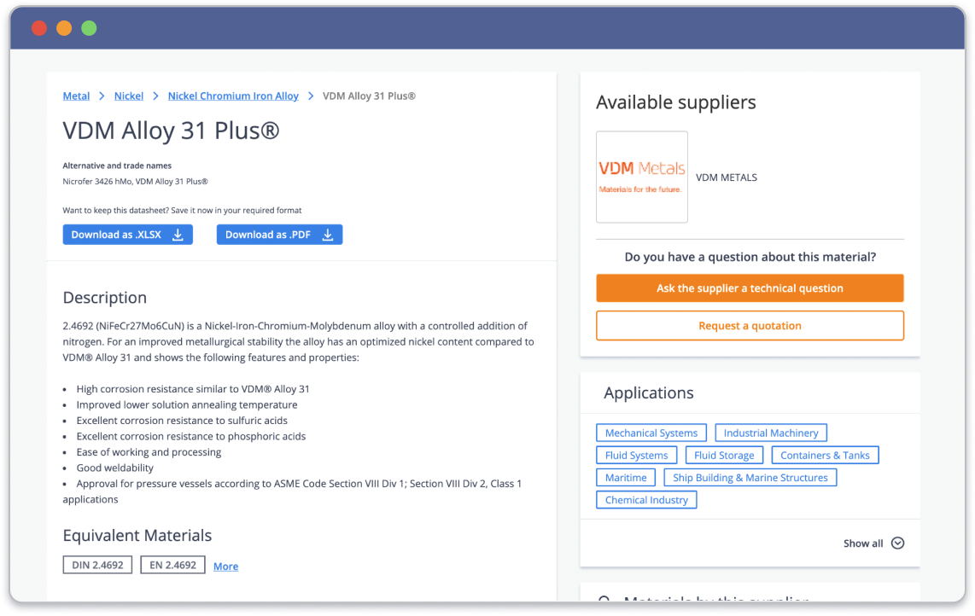Click the download icon on the PDF button

pos(327,235)
